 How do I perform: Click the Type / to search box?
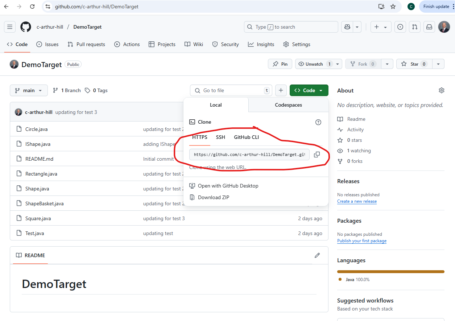point(291,27)
